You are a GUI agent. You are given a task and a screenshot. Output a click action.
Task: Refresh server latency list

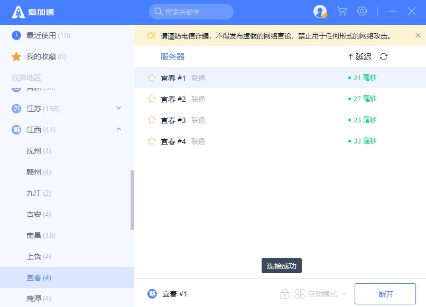[384, 56]
